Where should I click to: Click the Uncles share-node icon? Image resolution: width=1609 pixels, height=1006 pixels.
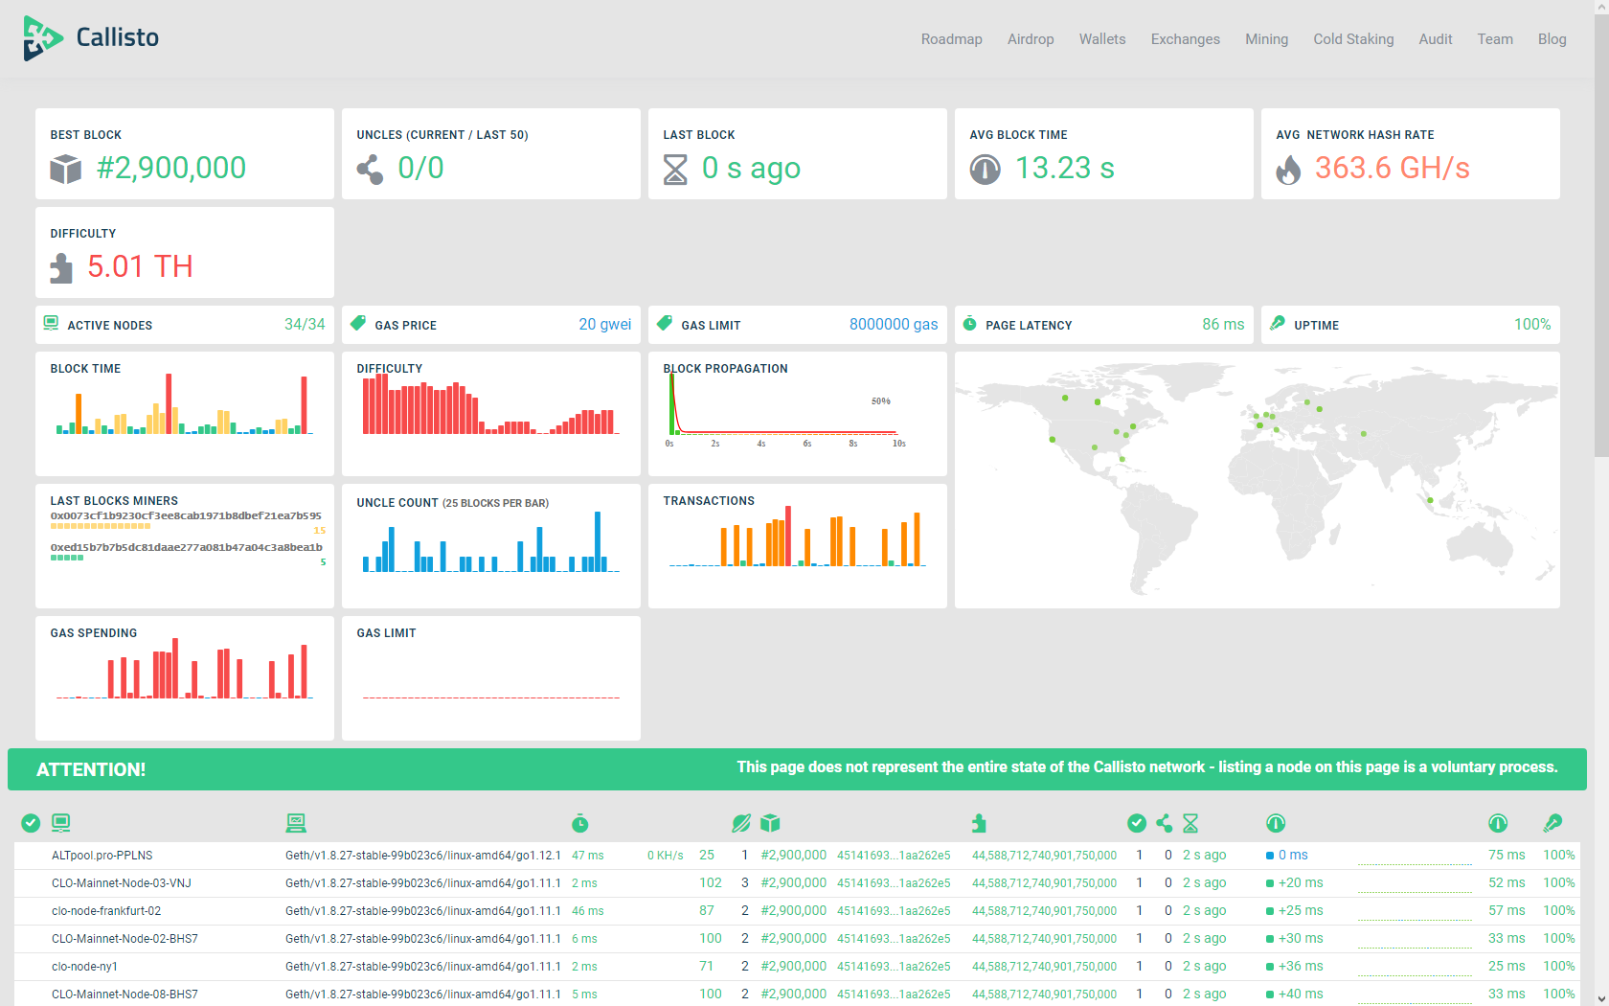[x=371, y=170]
